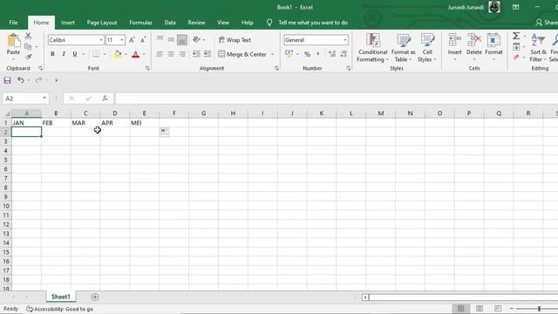
Task: Click the Orientation text angle icon
Action: tap(196, 39)
